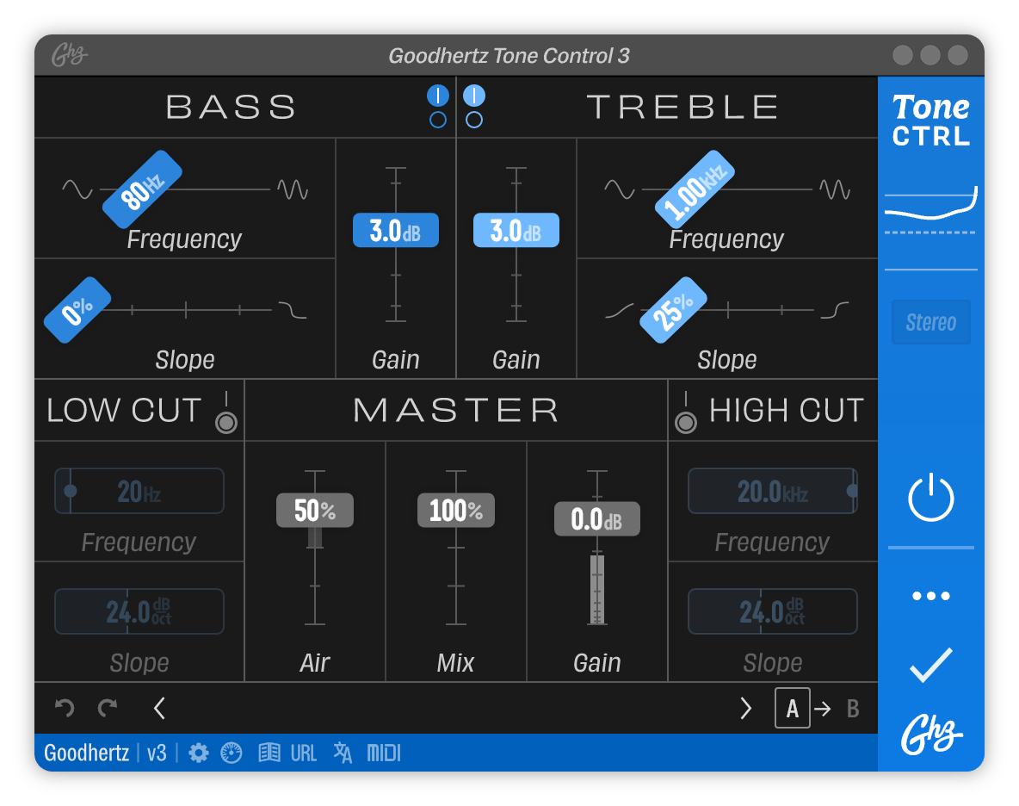The width and height of the screenshot is (1019, 806).
Task: Enable the High Cut switch
Action: pyautogui.click(x=686, y=423)
